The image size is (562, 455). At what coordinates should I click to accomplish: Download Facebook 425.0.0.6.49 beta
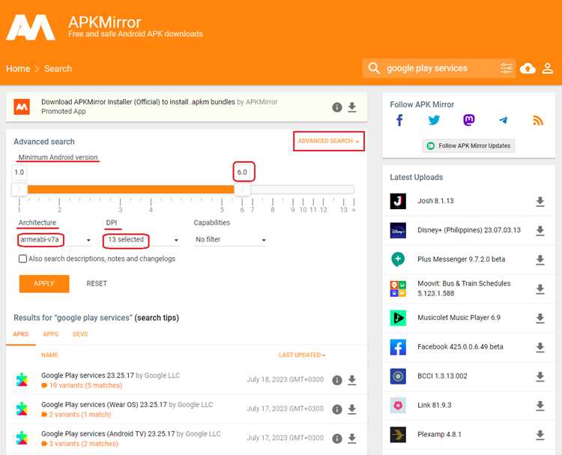[540, 347]
